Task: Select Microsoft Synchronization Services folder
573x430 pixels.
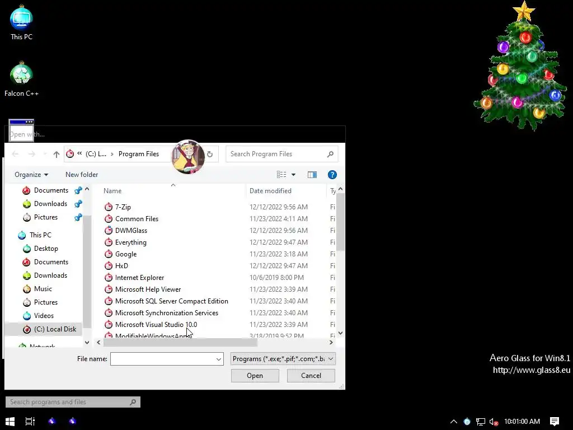Action: (x=167, y=313)
